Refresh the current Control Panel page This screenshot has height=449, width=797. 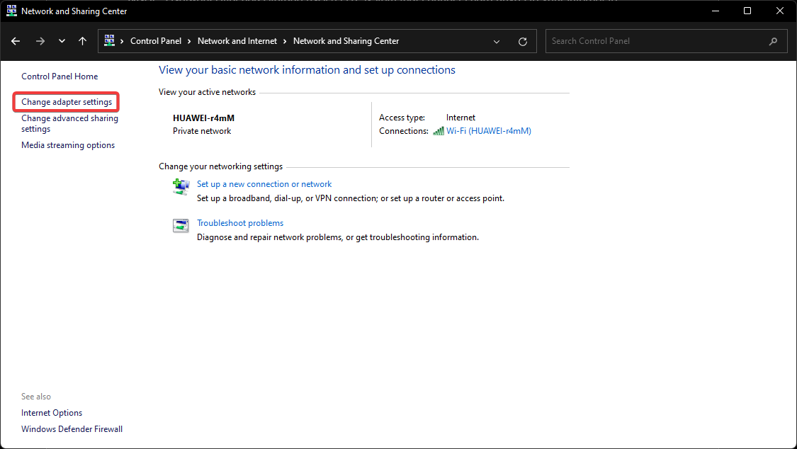(x=523, y=41)
